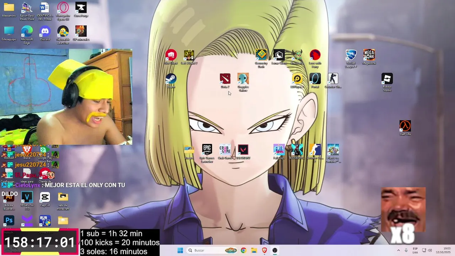Launch the Plants vs. Zombies shortcut

[x=333, y=154]
